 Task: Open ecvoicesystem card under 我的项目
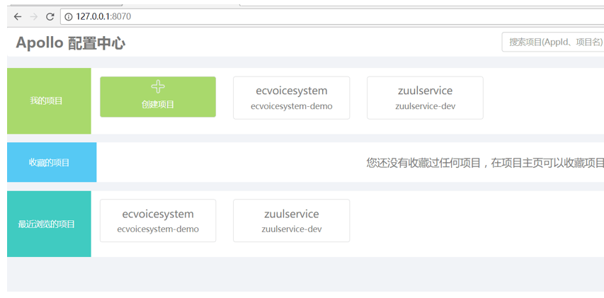coord(292,98)
